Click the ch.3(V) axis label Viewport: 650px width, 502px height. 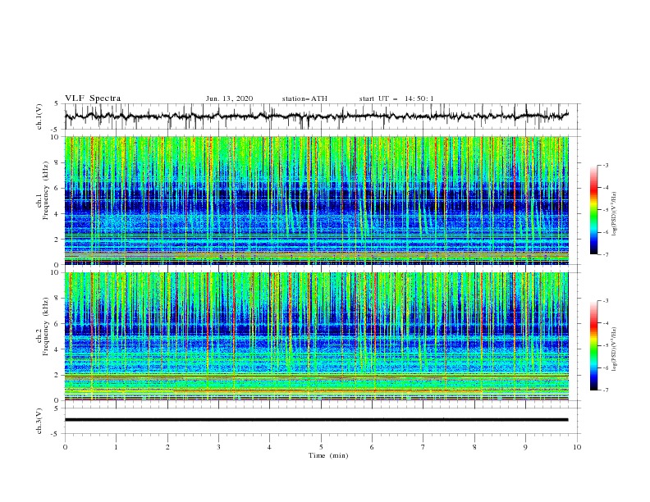39,421
